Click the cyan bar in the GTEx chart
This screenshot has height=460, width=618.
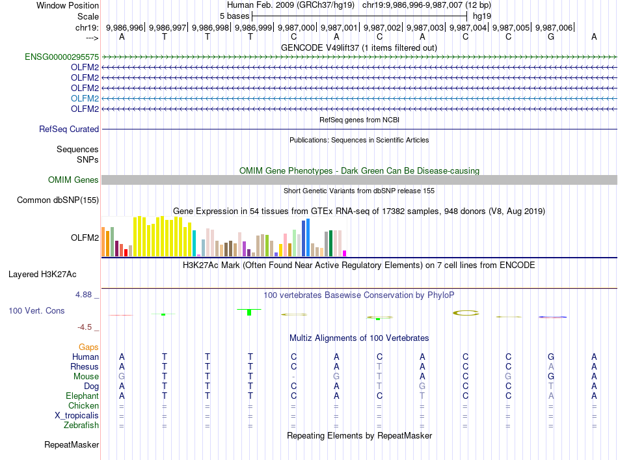pos(194,243)
